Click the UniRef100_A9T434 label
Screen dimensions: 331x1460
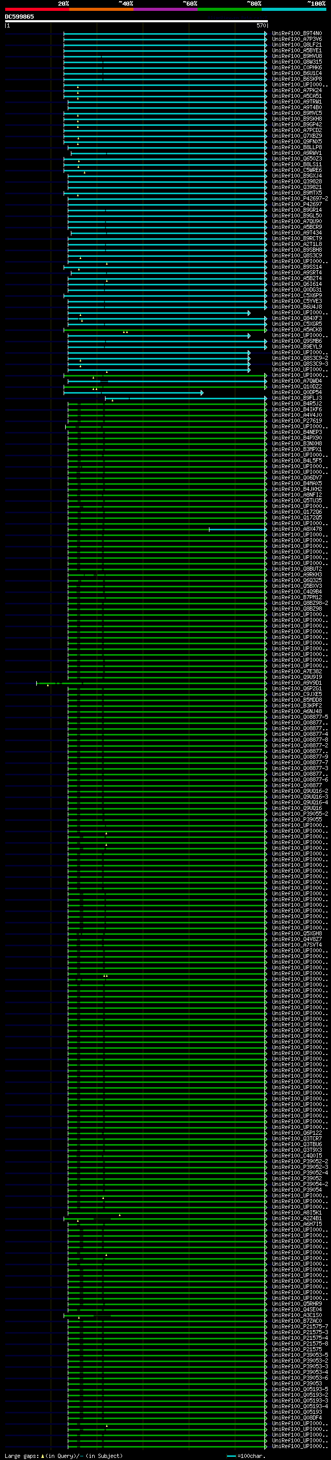click(297, 233)
